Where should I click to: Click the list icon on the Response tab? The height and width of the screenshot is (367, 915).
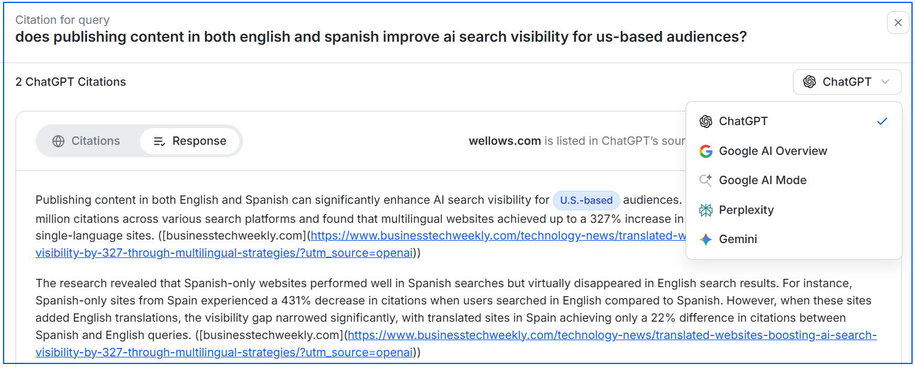(x=159, y=141)
